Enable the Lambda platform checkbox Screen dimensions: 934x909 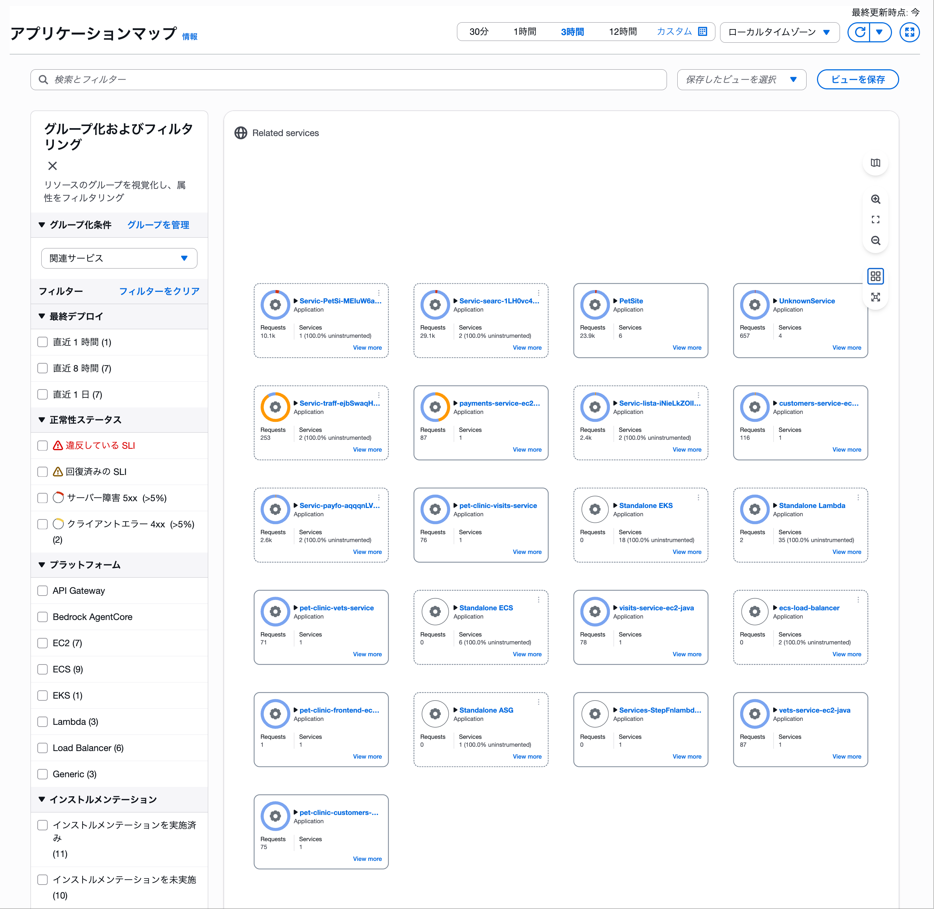click(x=42, y=721)
